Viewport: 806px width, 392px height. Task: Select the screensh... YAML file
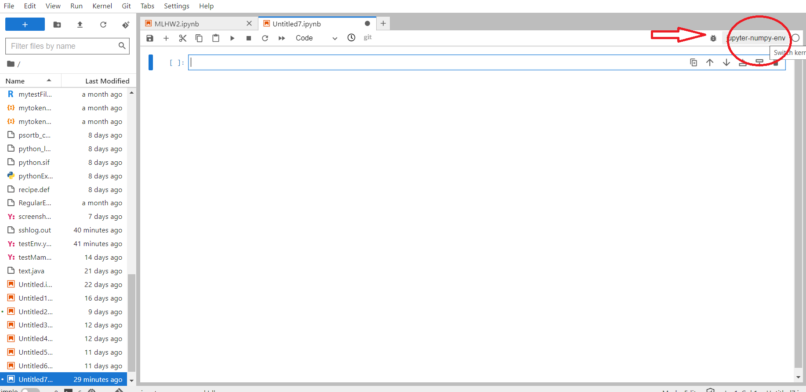(64, 217)
